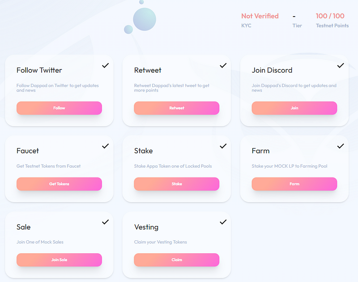Image resolution: width=358 pixels, height=282 pixels.
Task: Click the checkmark on Join Discord card
Action: (x=341, y=65)
